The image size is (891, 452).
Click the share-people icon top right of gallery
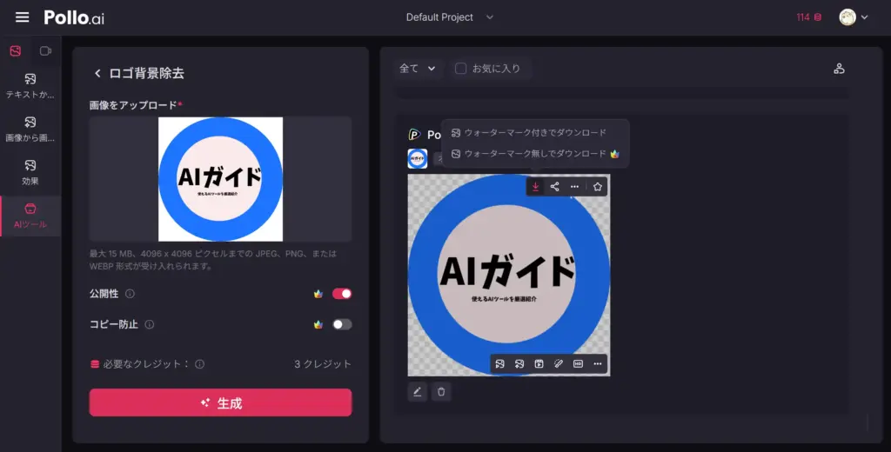click(x=839, y=69)
